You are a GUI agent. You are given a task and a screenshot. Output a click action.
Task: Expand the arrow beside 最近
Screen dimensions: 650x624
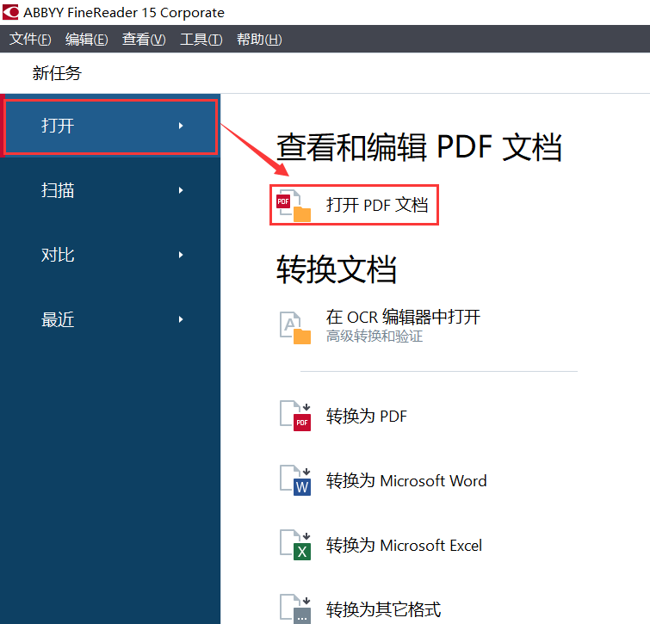(x=181, y=319)
